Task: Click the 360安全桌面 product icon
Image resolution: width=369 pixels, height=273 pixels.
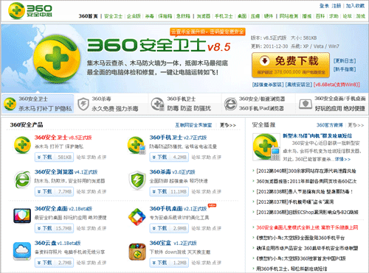Action: [22, 216]
